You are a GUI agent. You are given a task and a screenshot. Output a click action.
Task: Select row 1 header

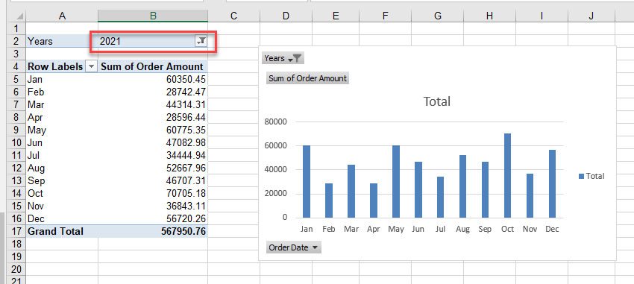click(16, 28)
